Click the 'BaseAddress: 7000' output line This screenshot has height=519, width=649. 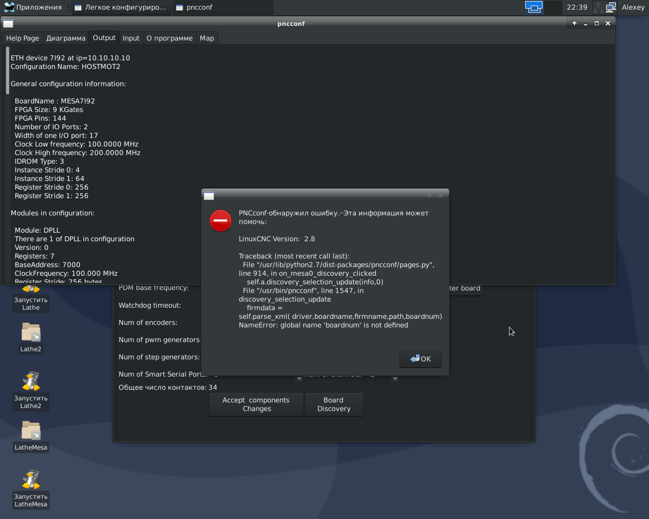coord(48,265)
